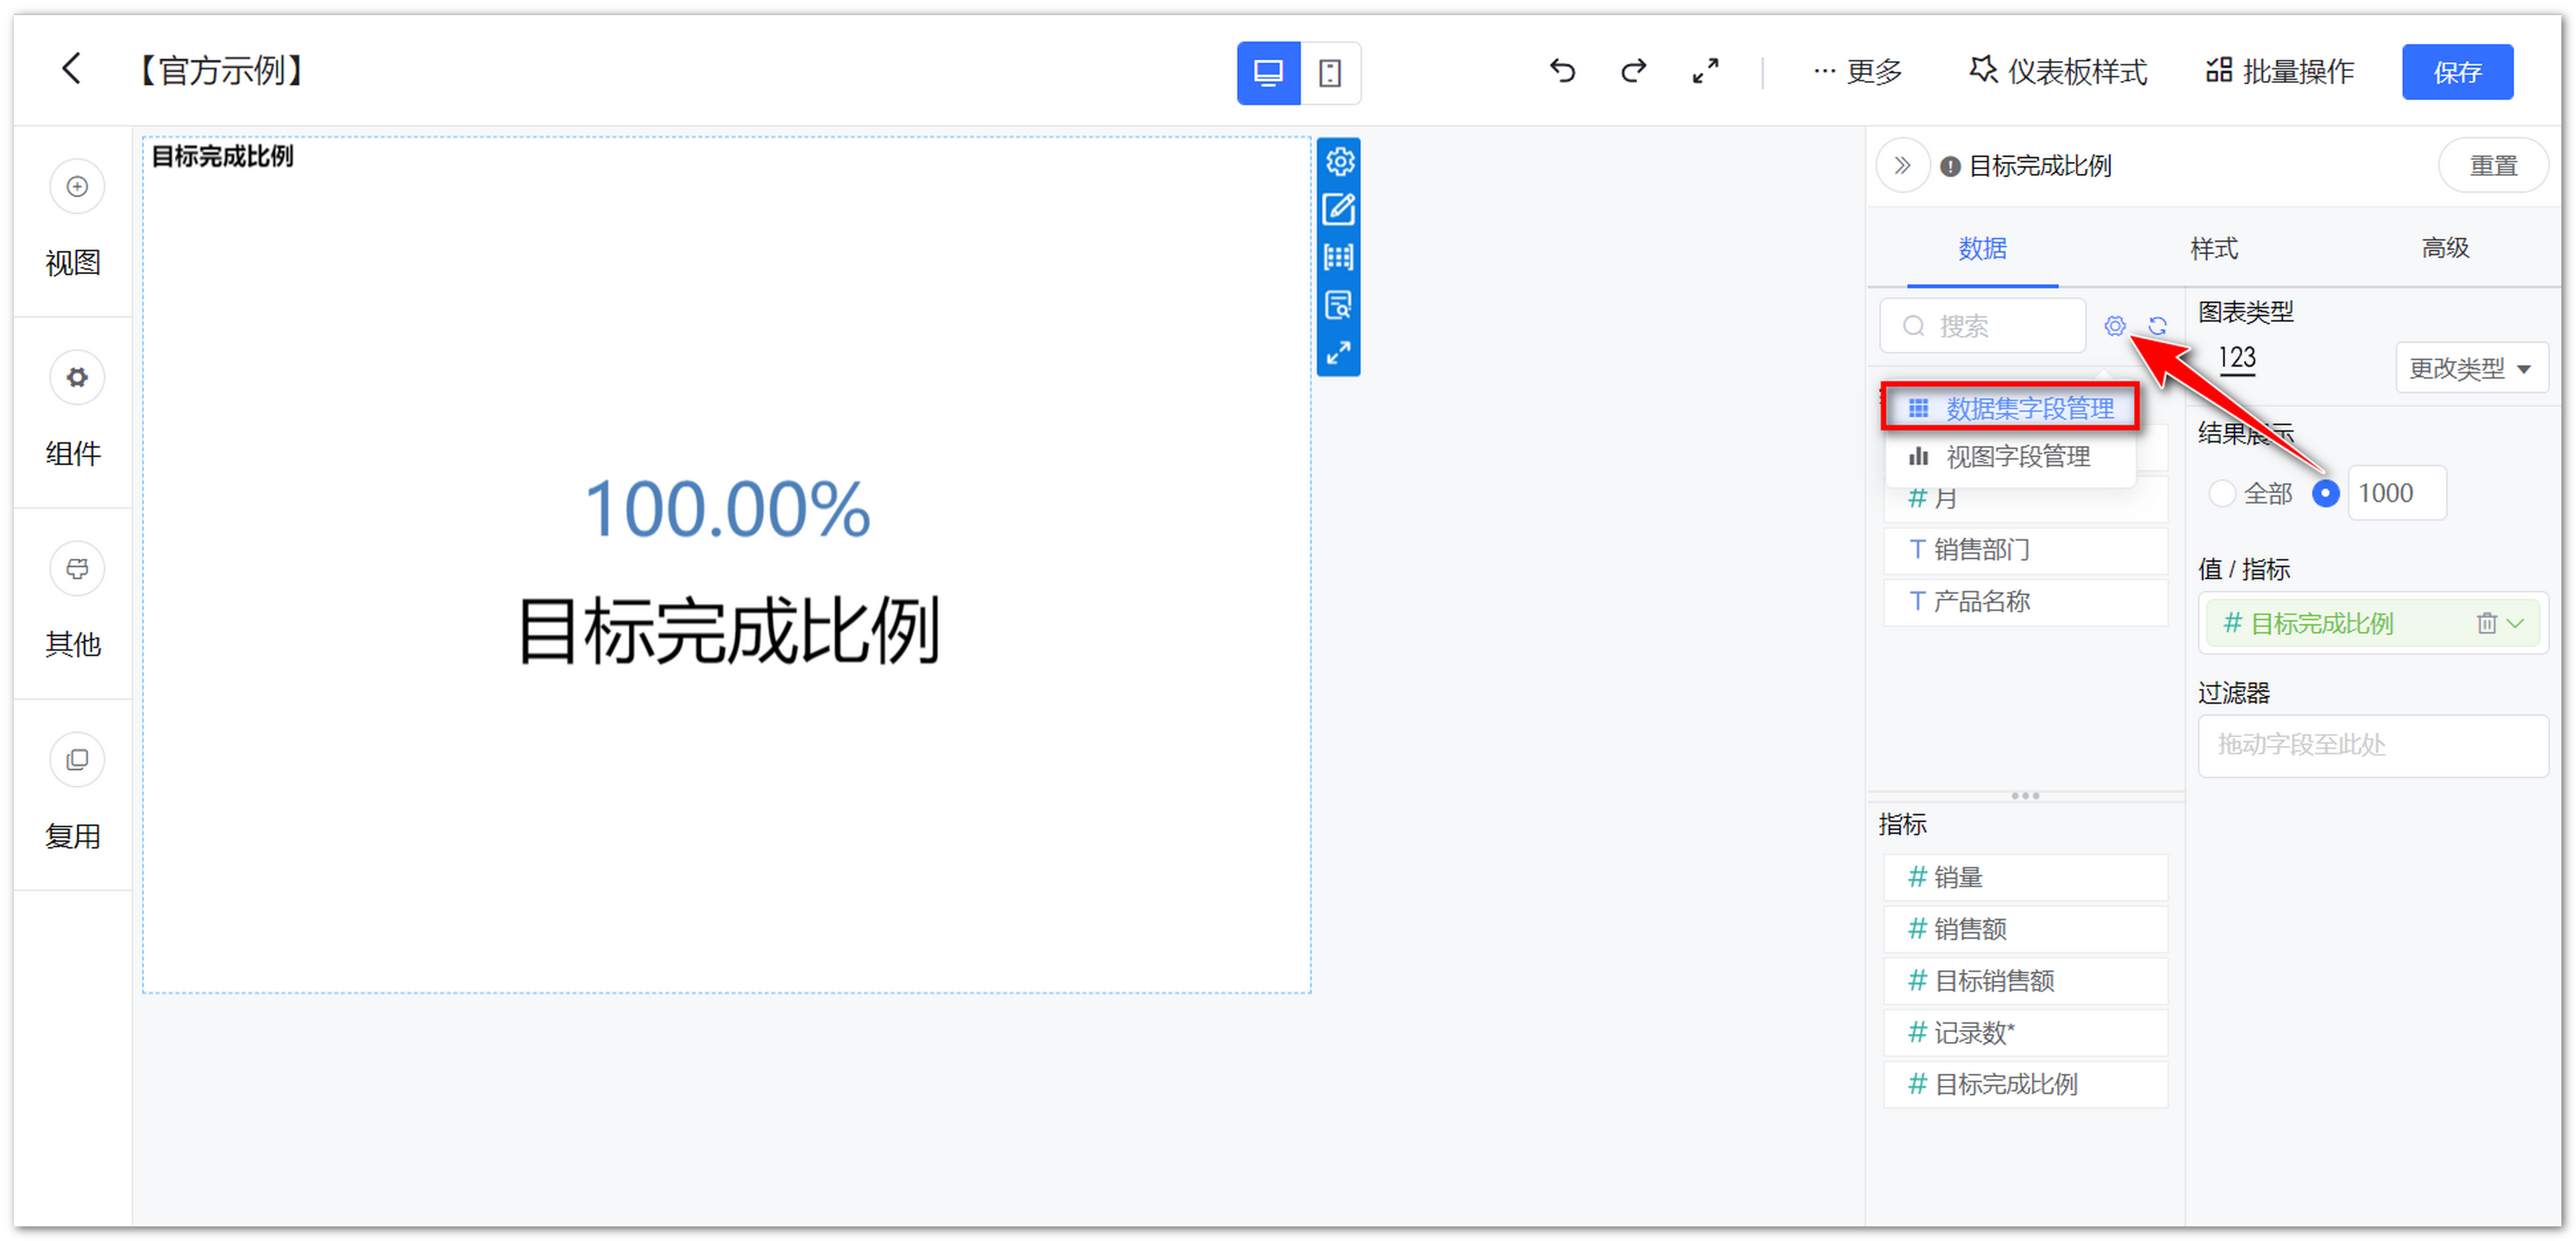Viewport: 2576px width, 1241px height.
Task: Click the redo arrow icon
Action: [1633, 70]
